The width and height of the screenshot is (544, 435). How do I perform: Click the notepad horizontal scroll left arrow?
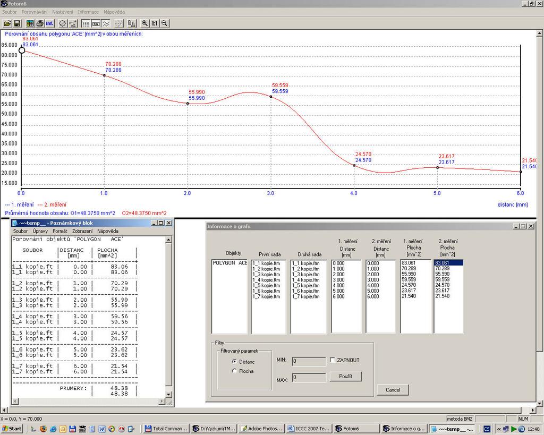[x=15, y=402]
